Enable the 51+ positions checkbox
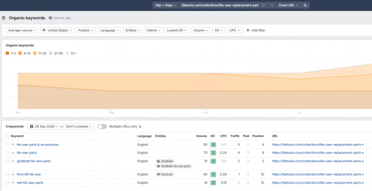This screenshot has height=191, width=372. tap(67, 53)
